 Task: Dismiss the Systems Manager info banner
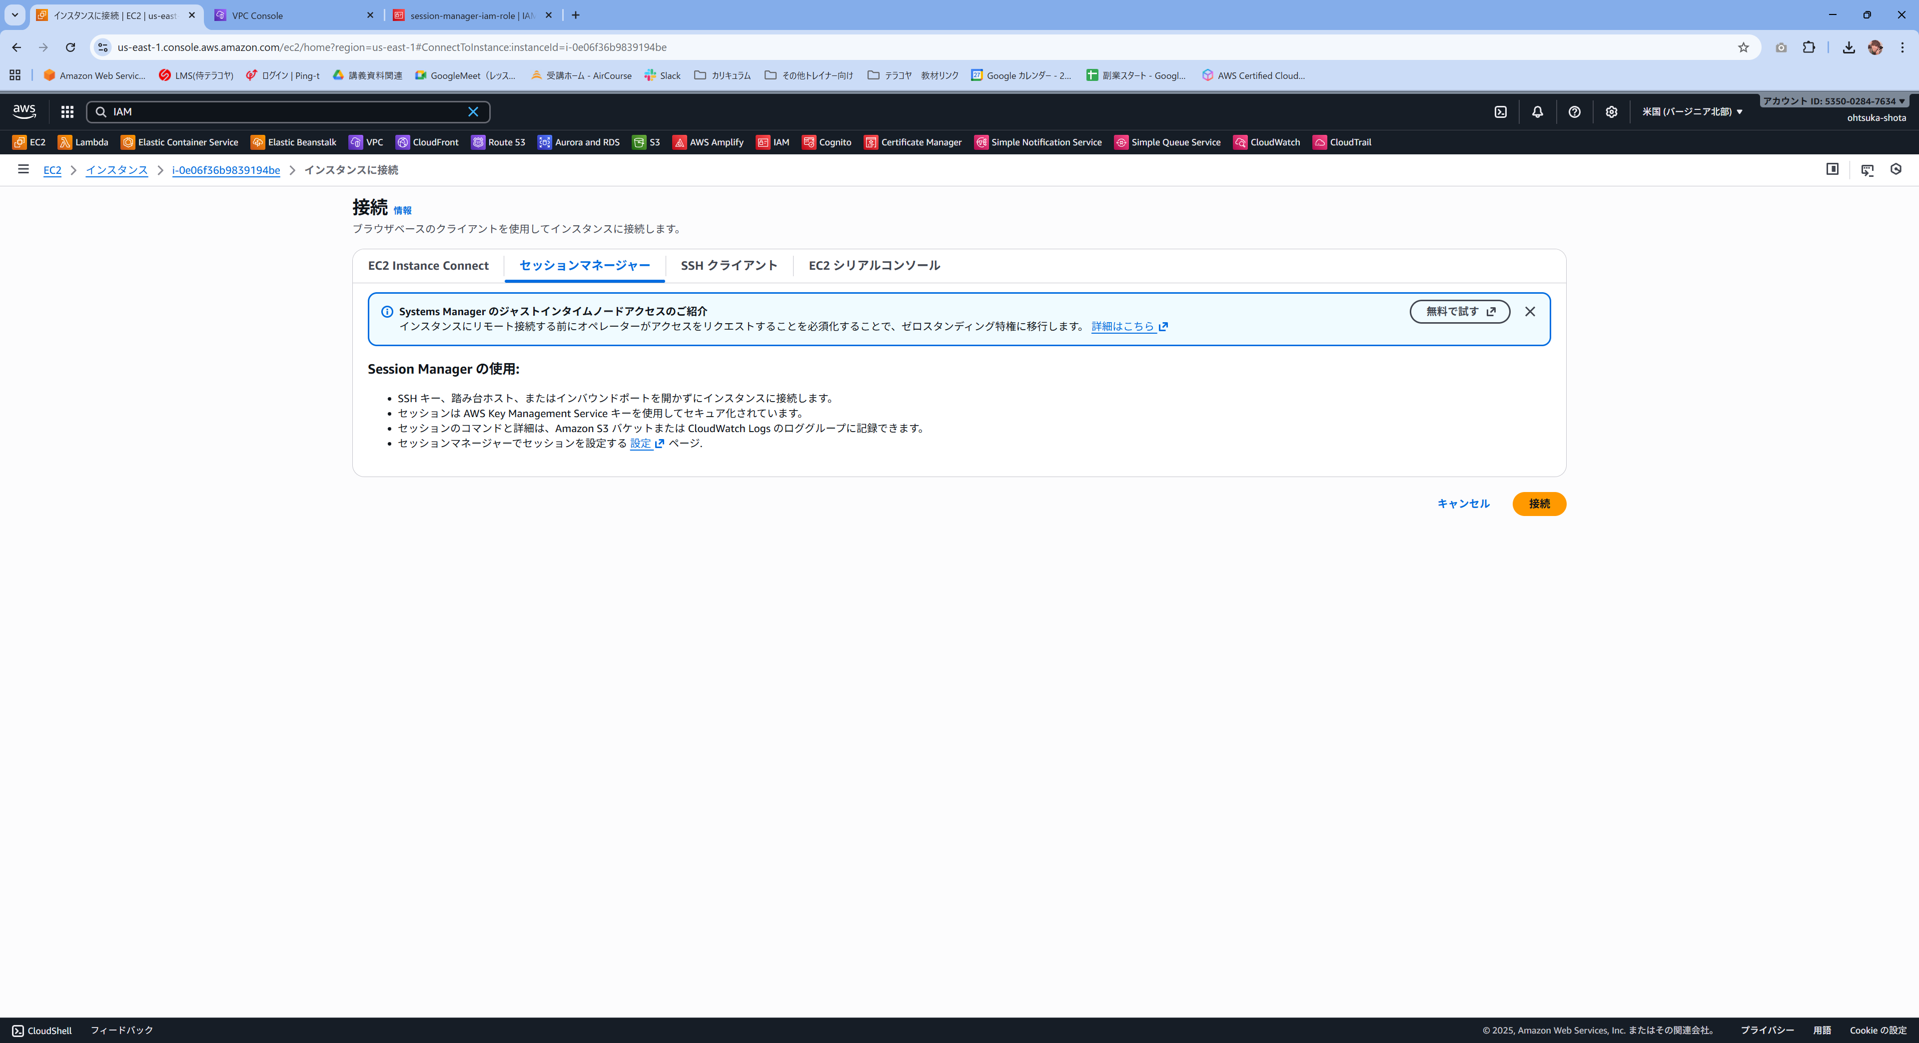point(1529,312)
